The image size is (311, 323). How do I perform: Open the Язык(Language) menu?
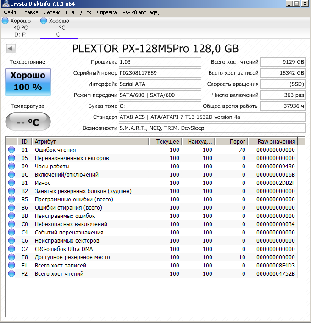[x=141, y=12]
